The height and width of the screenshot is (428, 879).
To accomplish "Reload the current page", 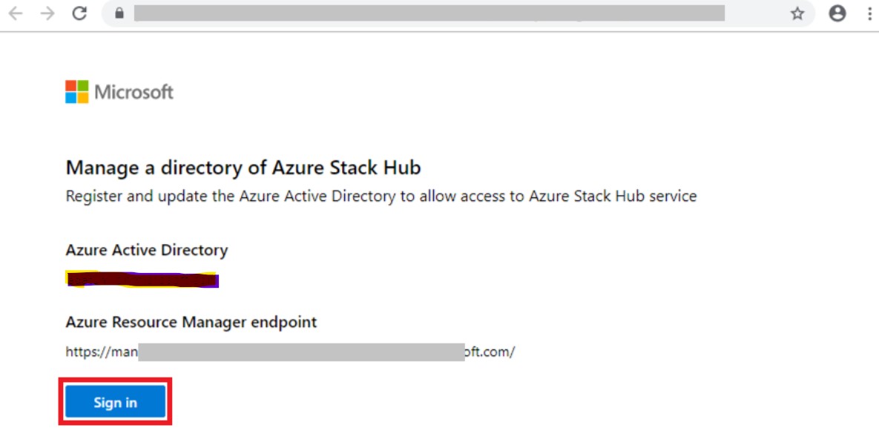I will [x=79, y=13].
